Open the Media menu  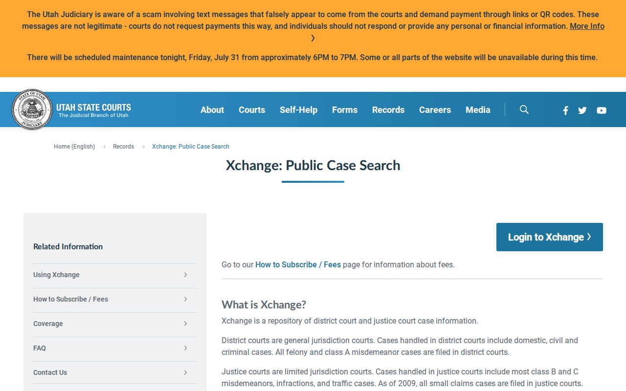478,110
